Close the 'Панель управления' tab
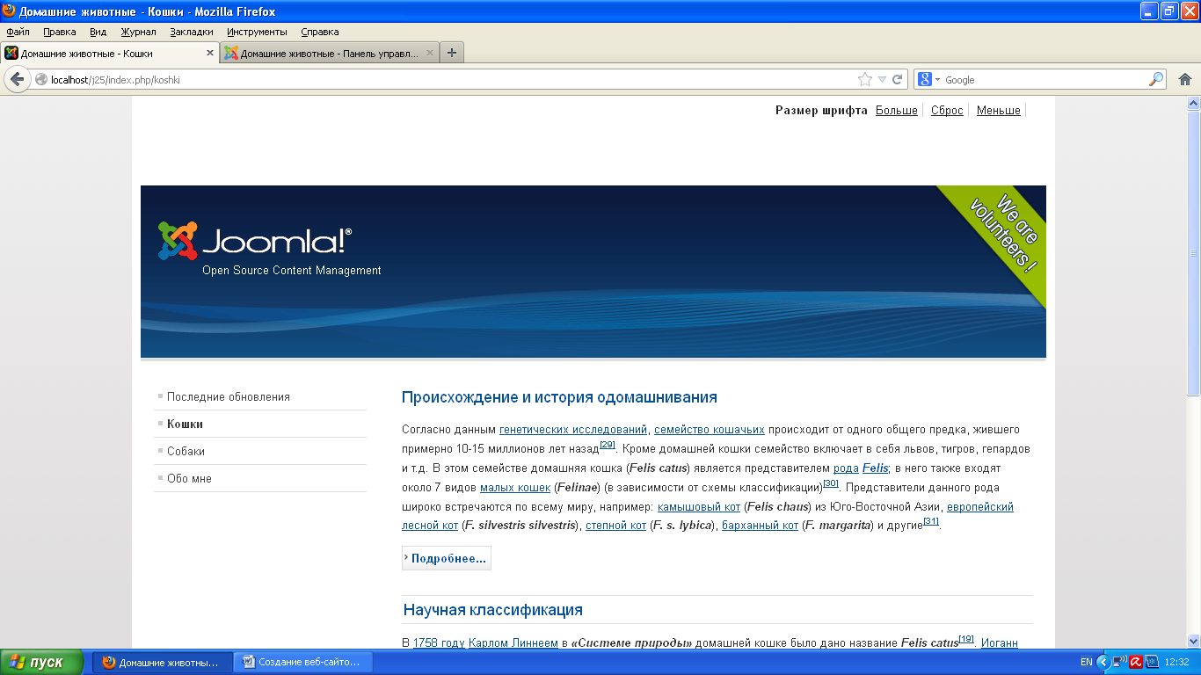 pyautogui.click(x=430, y=53)
